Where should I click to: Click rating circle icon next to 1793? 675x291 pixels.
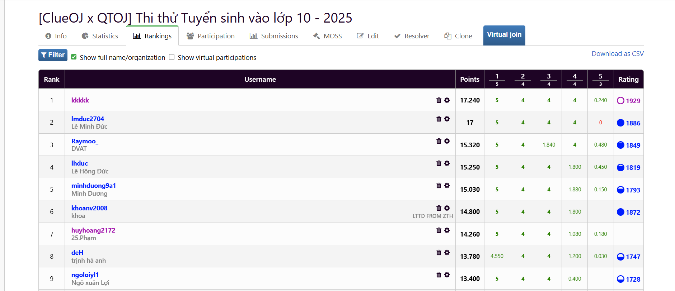pyautogui.click(x=620, y=190)
